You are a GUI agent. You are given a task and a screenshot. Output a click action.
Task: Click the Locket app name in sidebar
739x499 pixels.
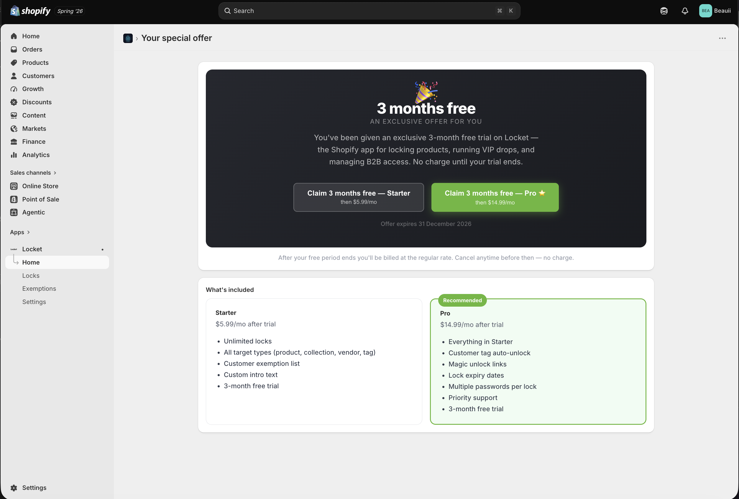[x=32, y=249]
